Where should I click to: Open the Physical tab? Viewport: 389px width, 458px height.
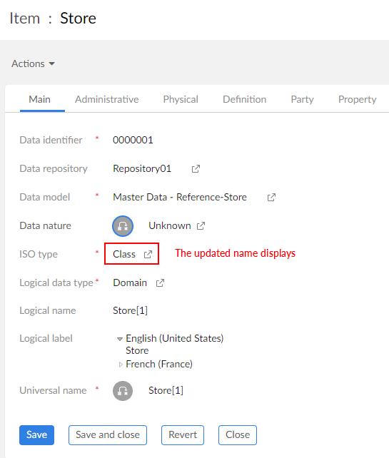[x=181, y=99]
